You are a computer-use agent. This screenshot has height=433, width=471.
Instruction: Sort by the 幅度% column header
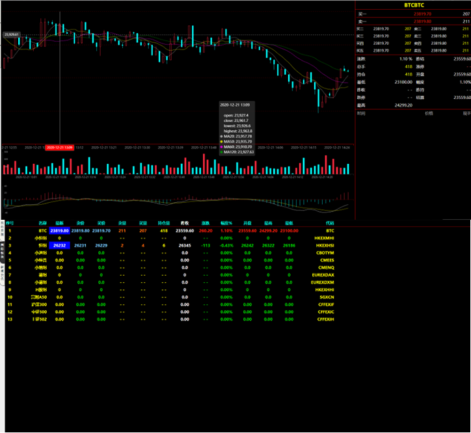tap(226, 222)
